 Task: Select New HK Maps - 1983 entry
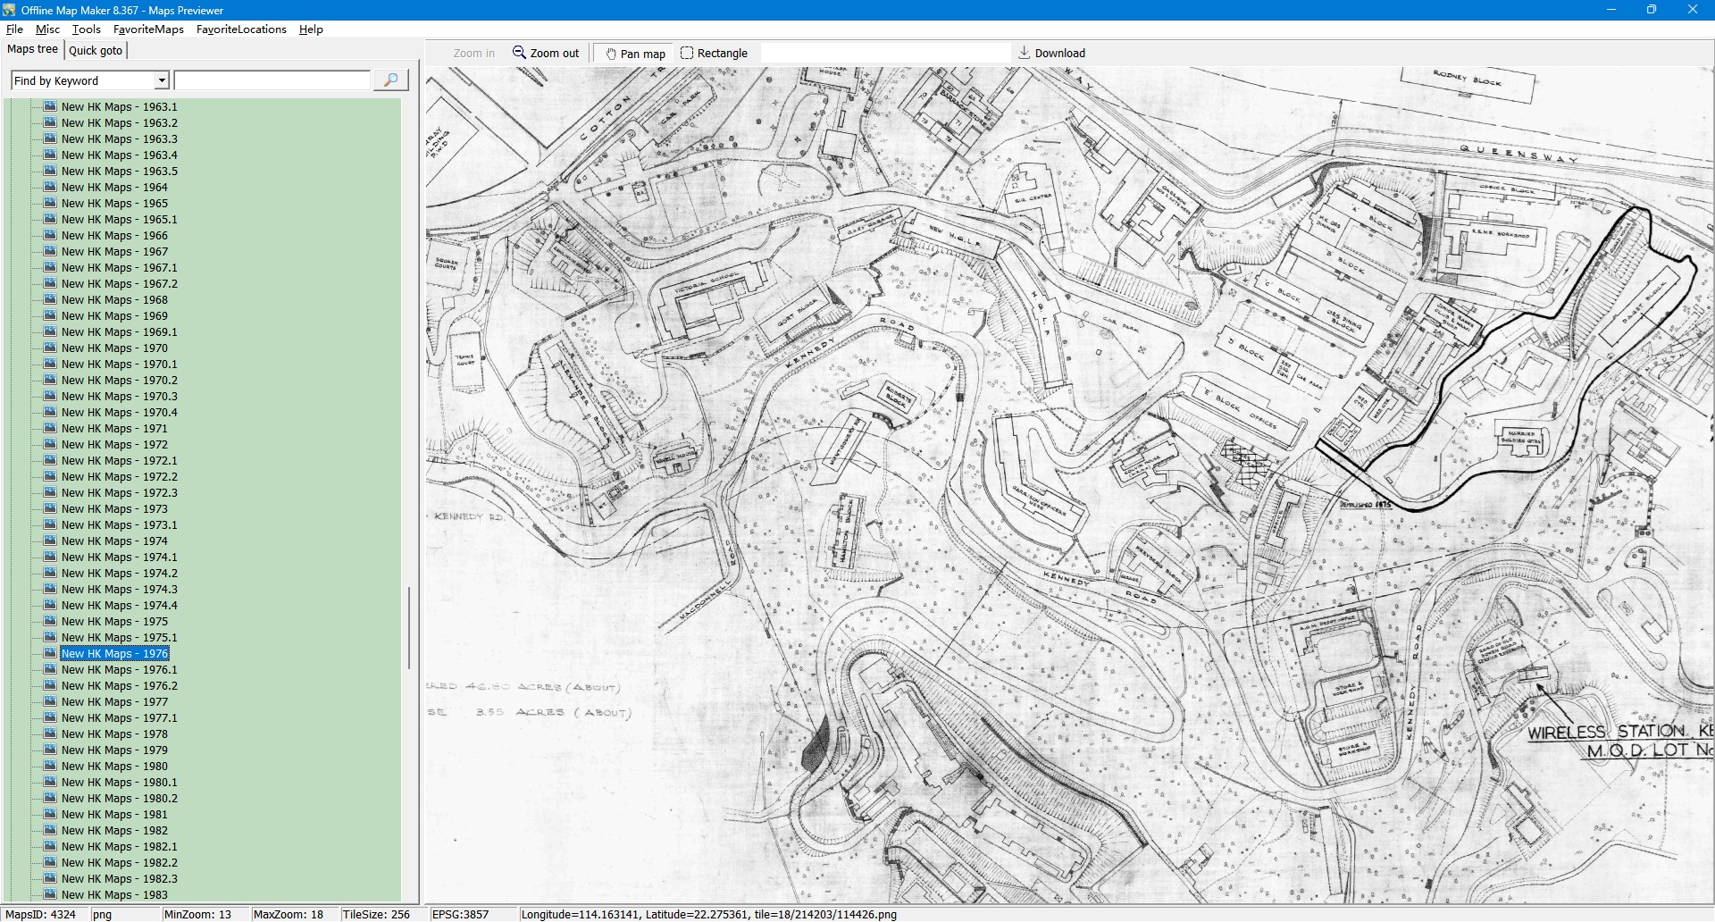(114, 895)
